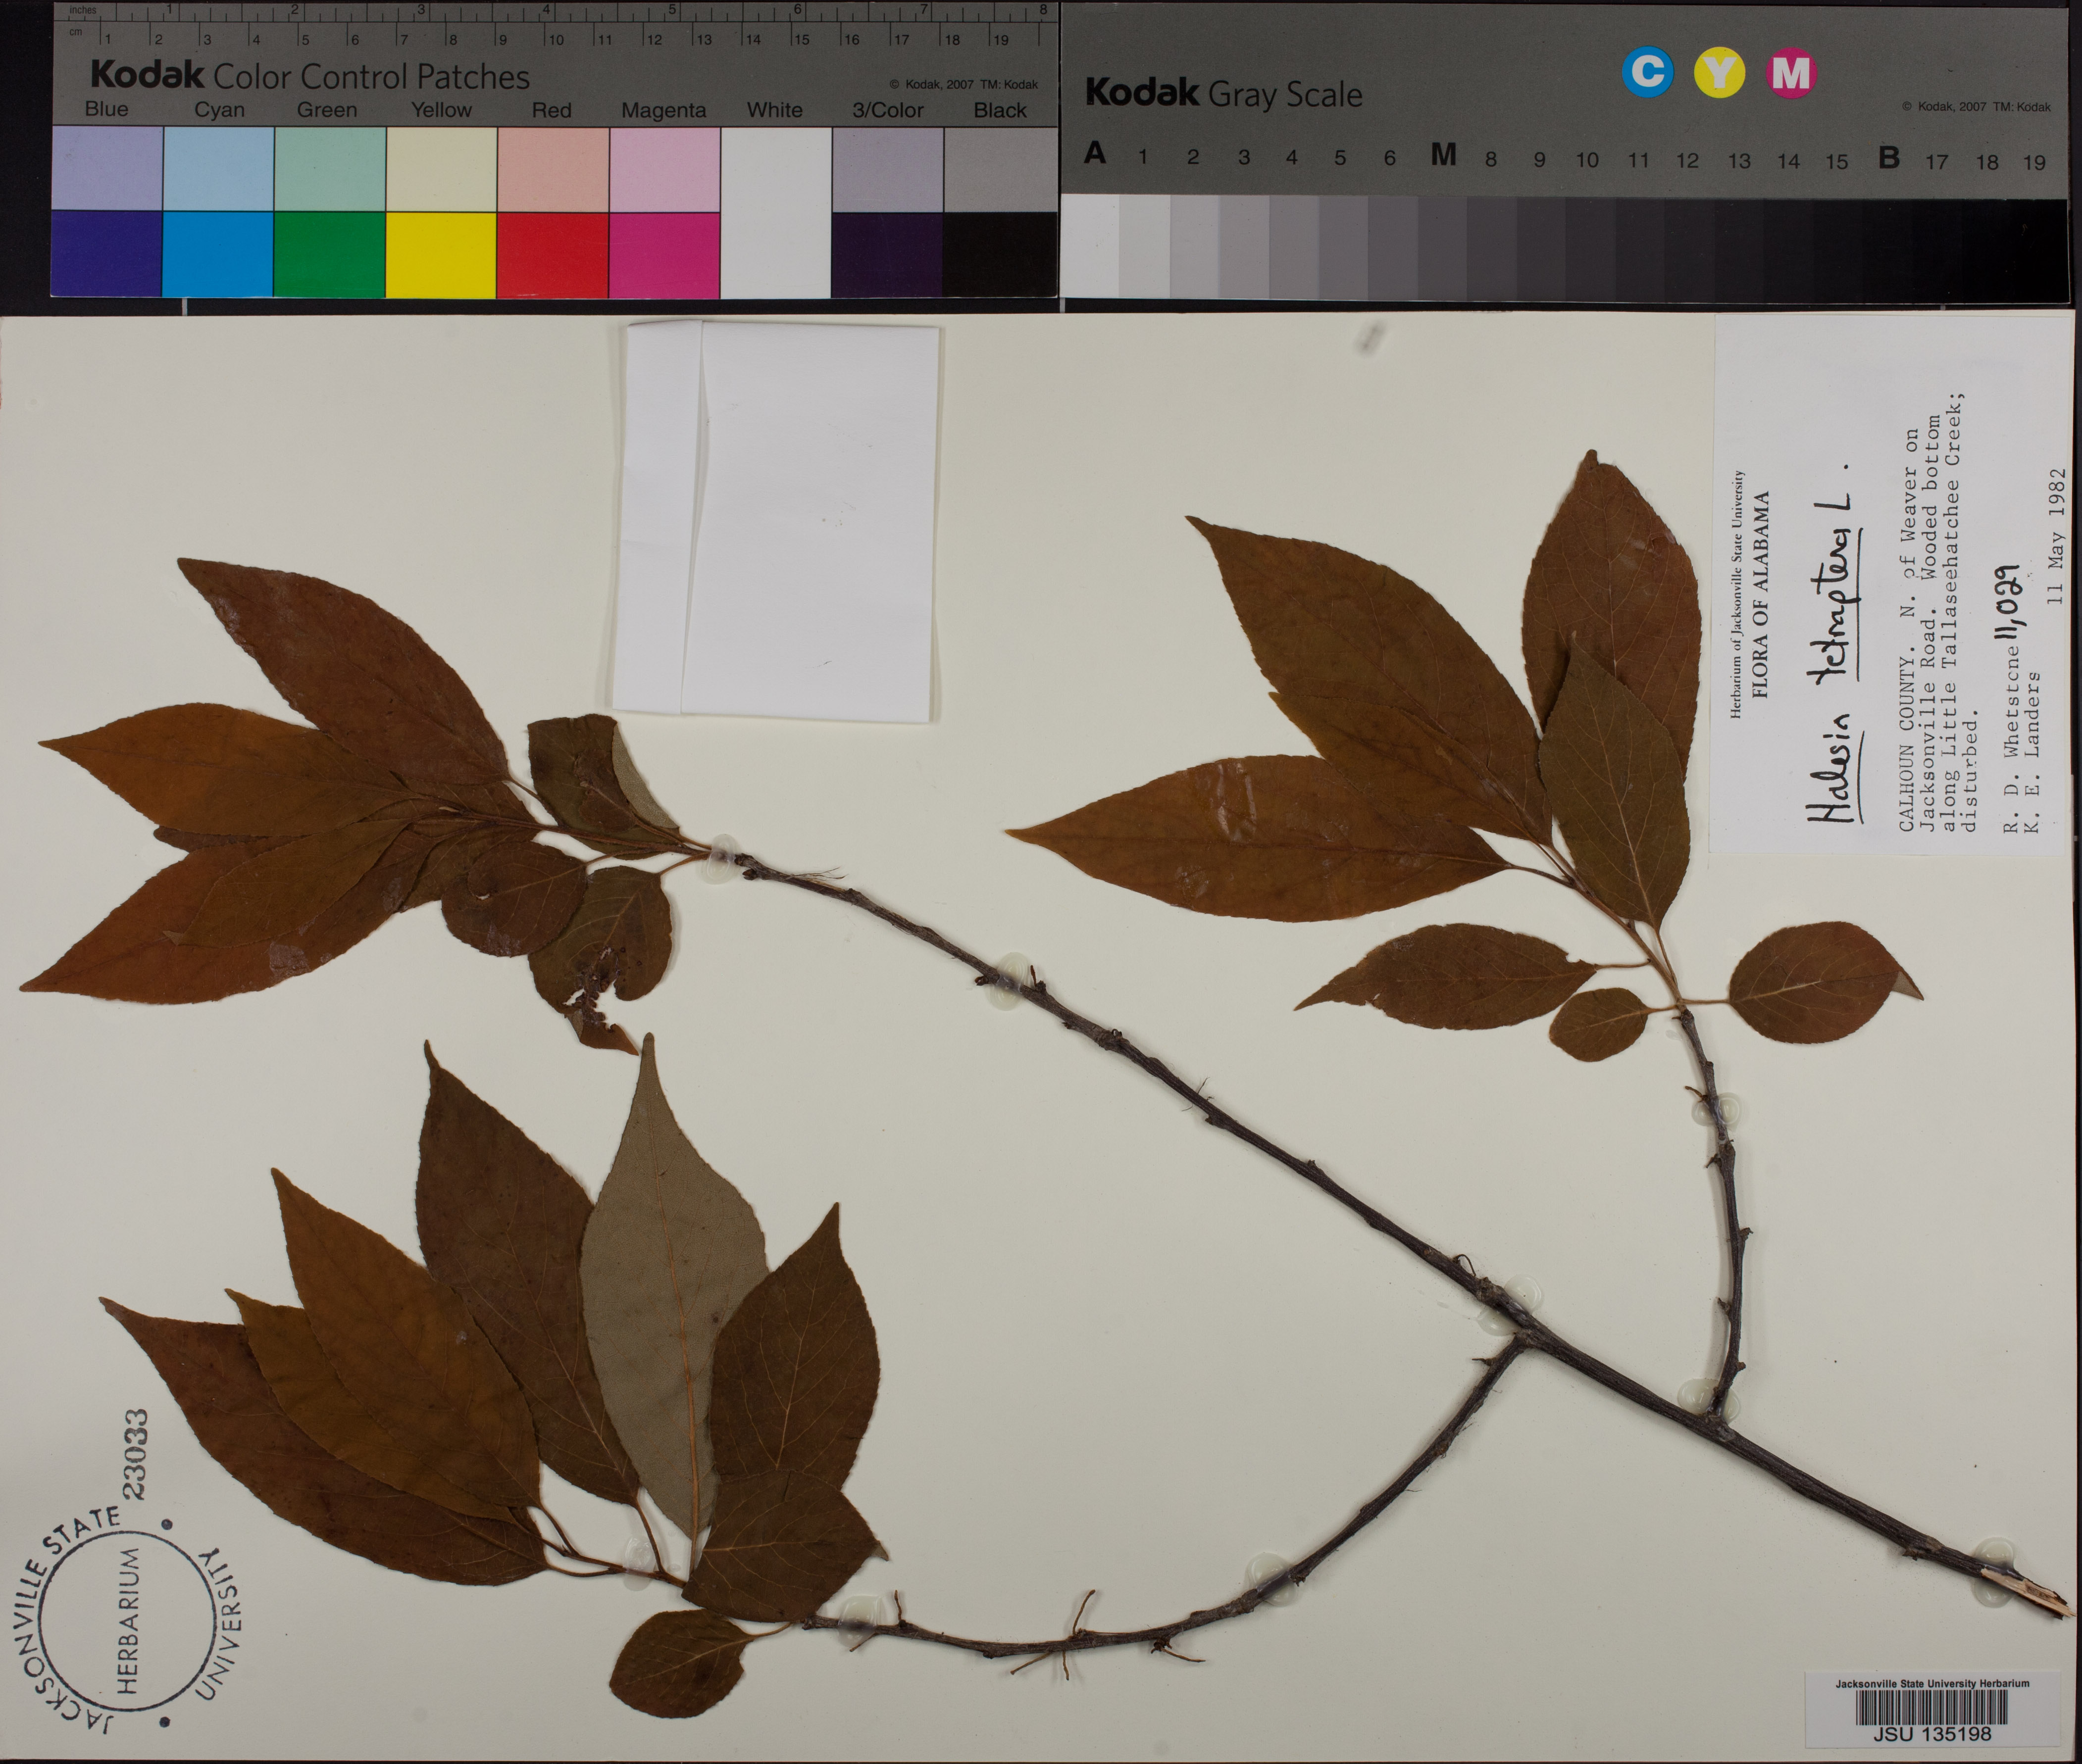This screenshot has width=2082, height=1764.
Task: Click the 'Yellow' patch label
Action: click(x=441, y=110)
